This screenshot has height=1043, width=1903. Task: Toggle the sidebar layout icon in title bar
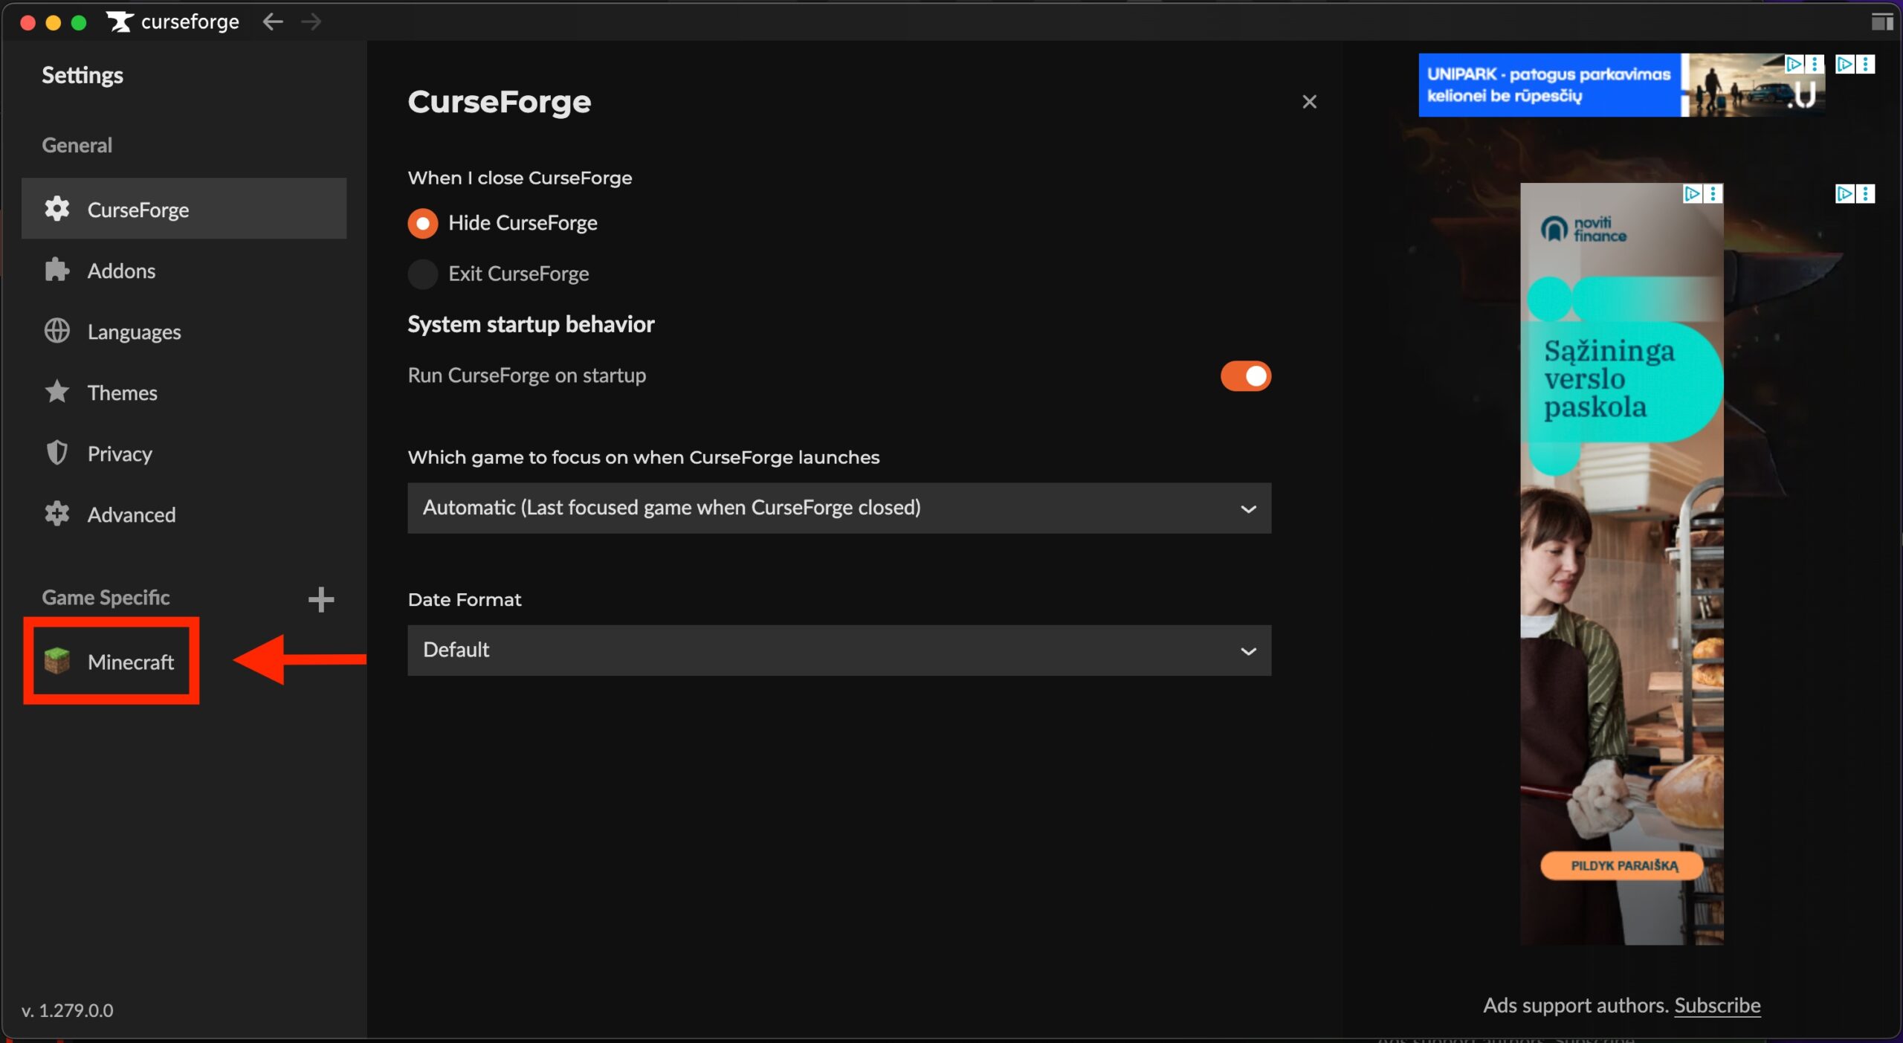(x=1882, y=22)
